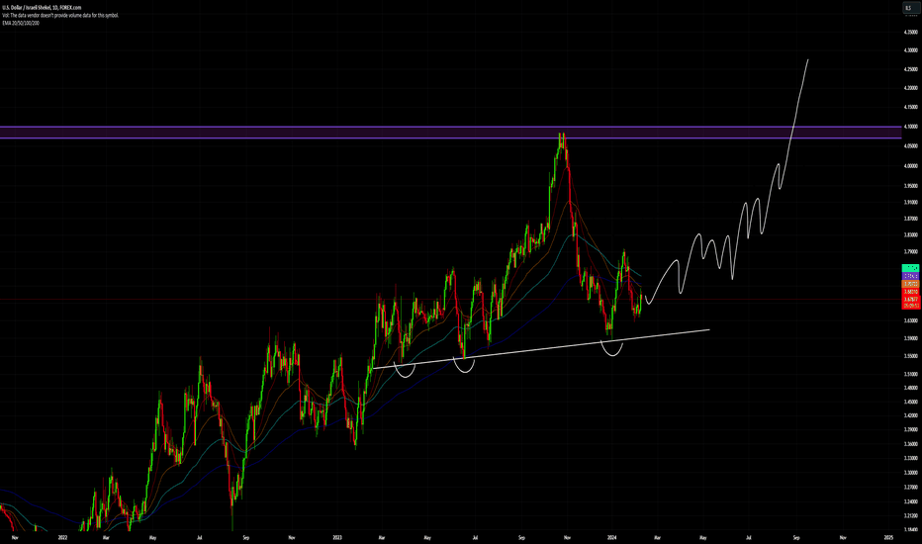Click the 2025 label on time axis
922x544 pixels.
pos(888,537)
